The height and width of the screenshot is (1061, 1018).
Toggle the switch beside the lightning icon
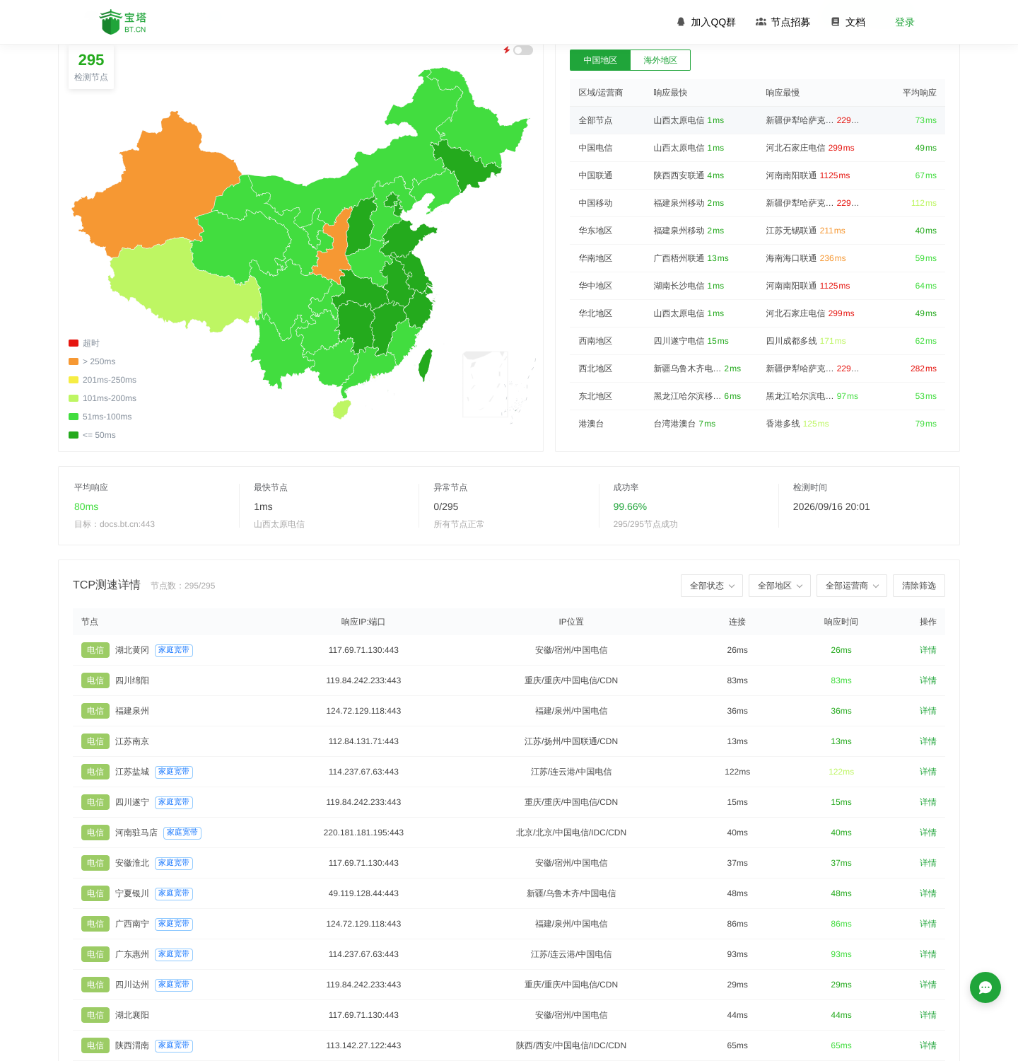click(x=523, y=50)
